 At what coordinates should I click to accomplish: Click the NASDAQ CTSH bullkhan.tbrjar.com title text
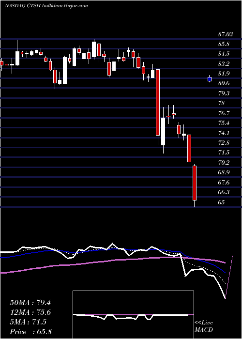tap(46, 6)
